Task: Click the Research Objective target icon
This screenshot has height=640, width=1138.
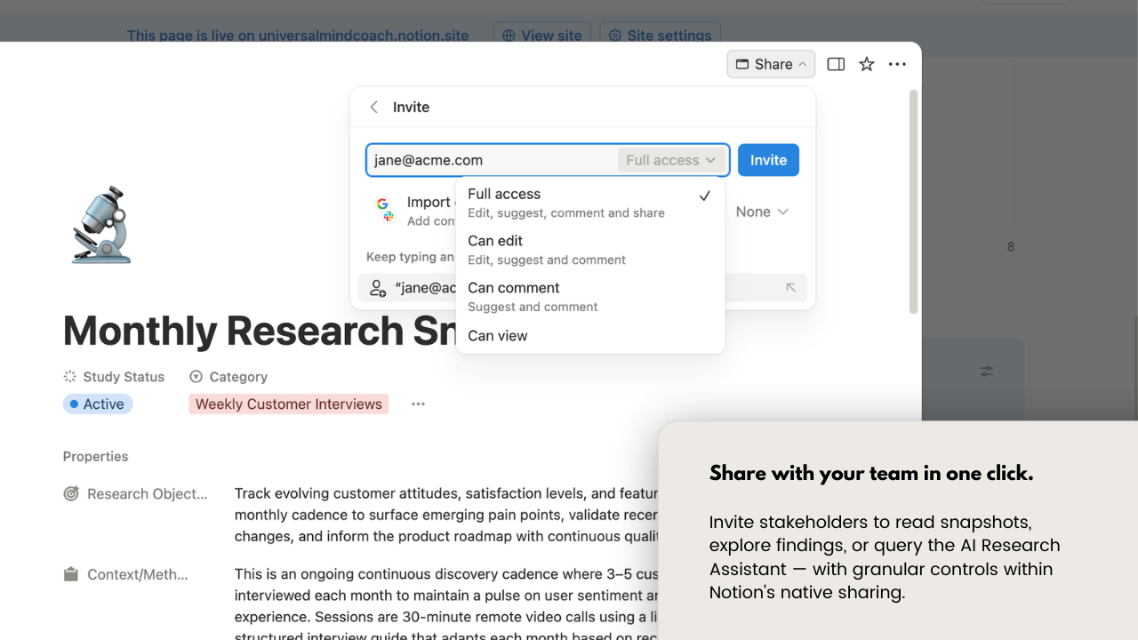Action: tap(71, 493)
